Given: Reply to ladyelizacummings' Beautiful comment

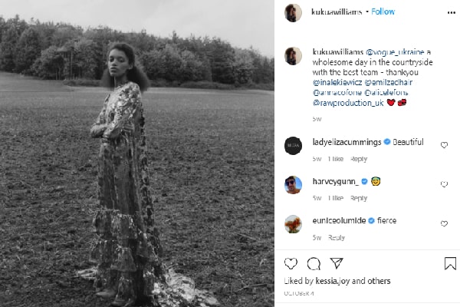Looking at the screenshot, I should (358, 158).
